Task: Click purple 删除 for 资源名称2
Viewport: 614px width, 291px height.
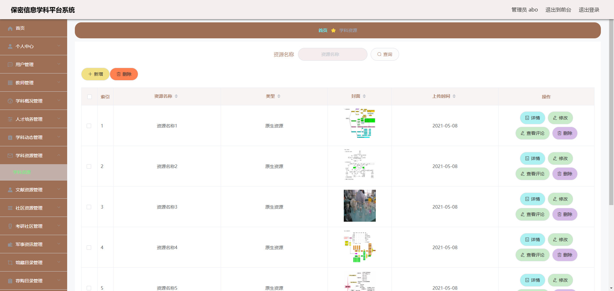Action: (565, 174)
